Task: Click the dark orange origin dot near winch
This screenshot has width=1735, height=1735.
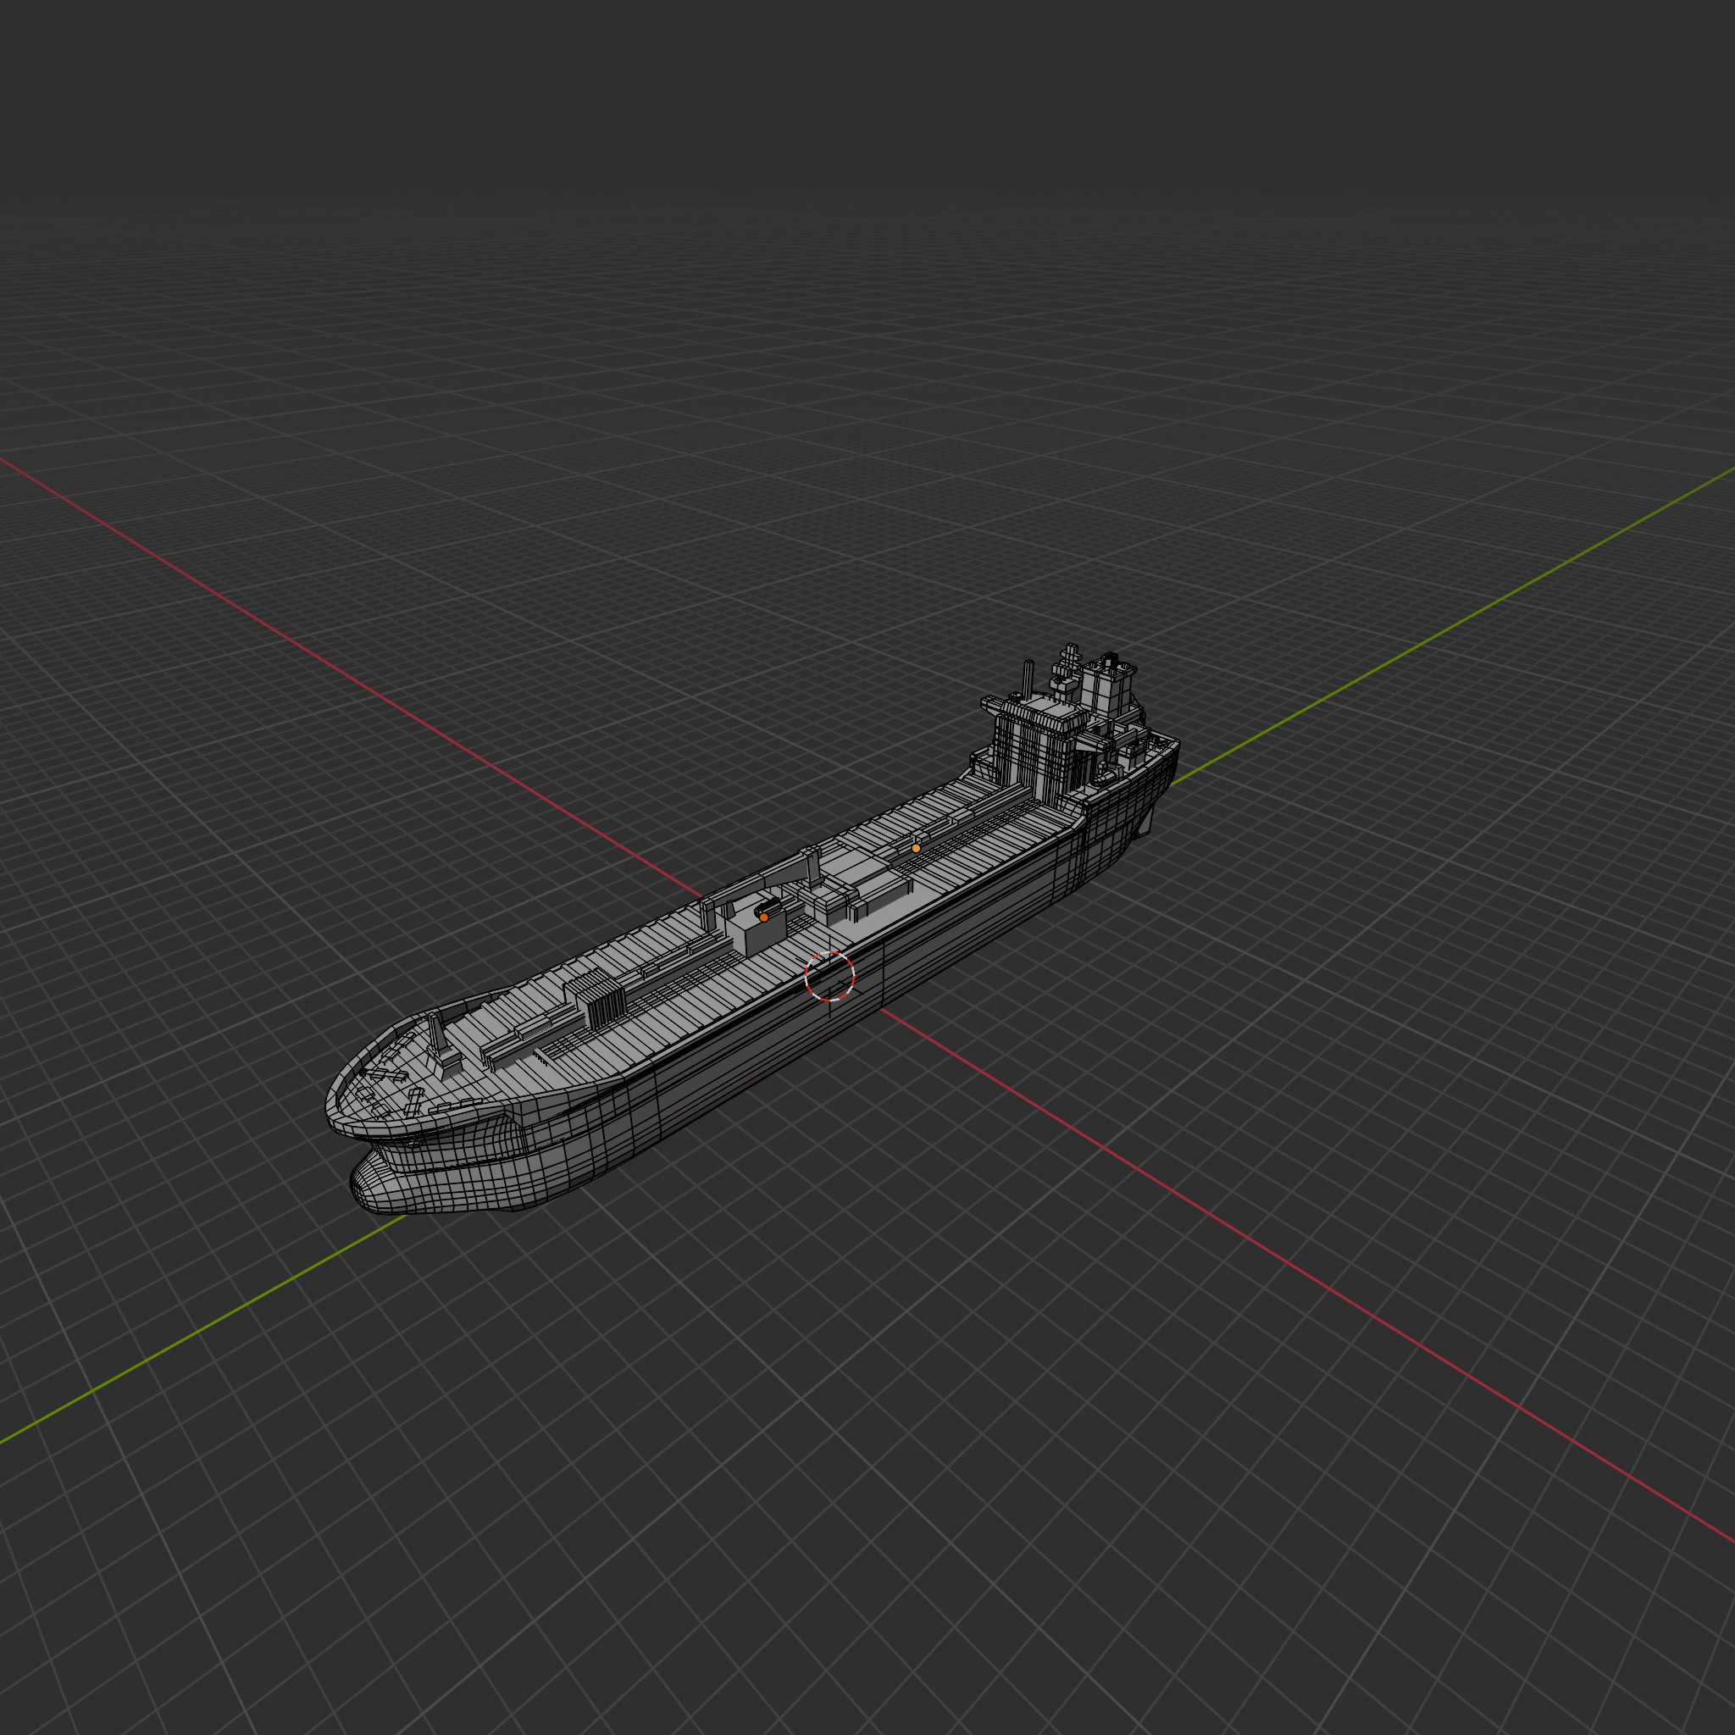Action: point(764,917)
